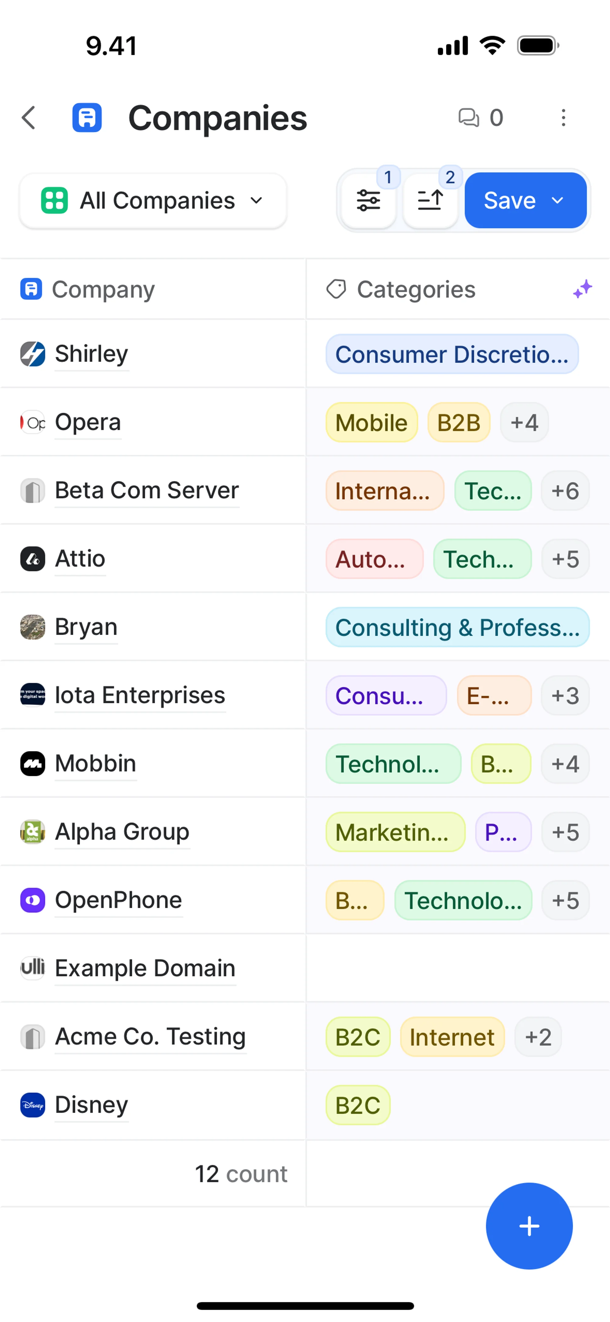The width and height of the screenshot is (610, 1322).
Task: Expand Opera's +4 hidden categories
Action: click(524, 423)
